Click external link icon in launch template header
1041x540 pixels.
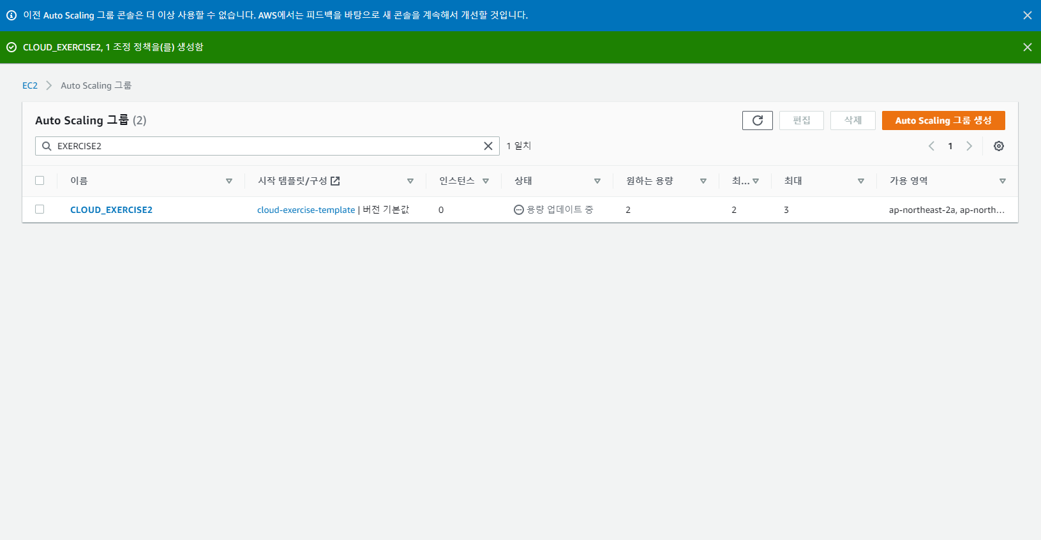pyautogui.click(x=335, y=181)
